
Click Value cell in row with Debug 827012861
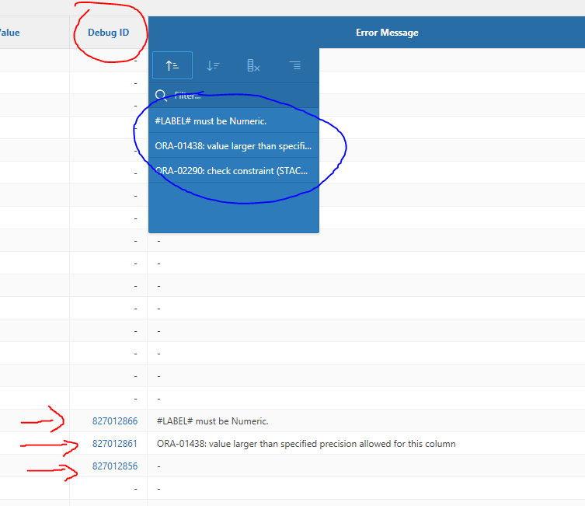point(31,444)
